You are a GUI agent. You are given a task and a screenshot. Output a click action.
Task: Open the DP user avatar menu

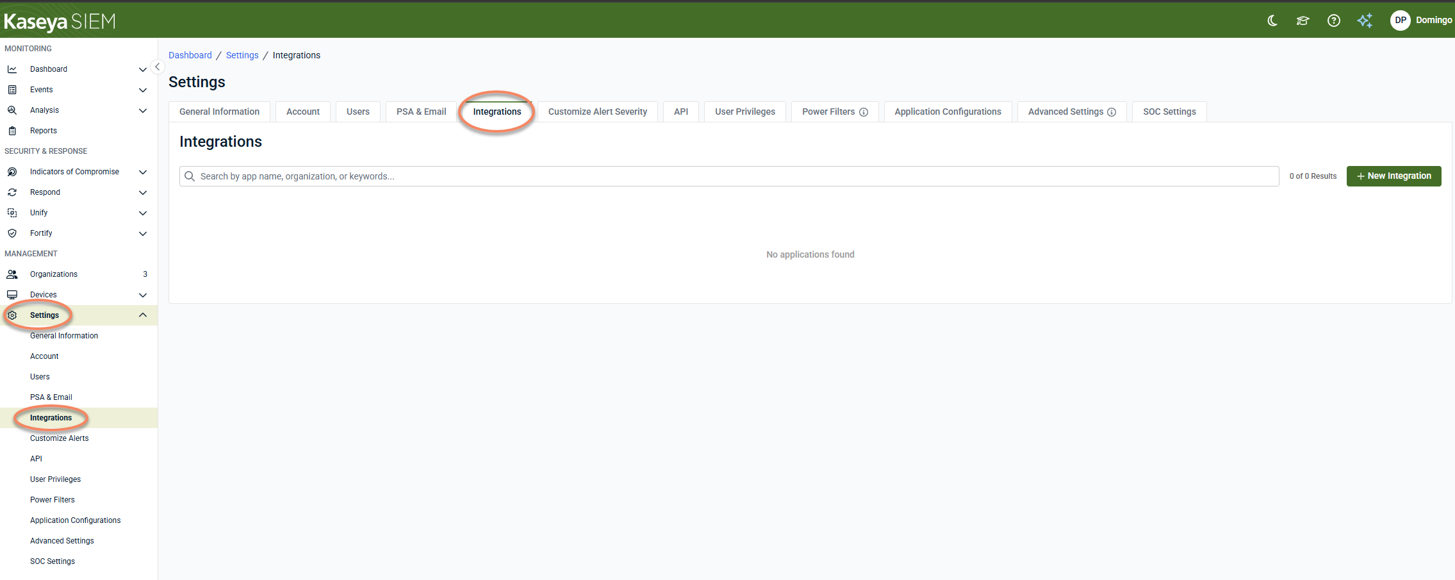1401,21
